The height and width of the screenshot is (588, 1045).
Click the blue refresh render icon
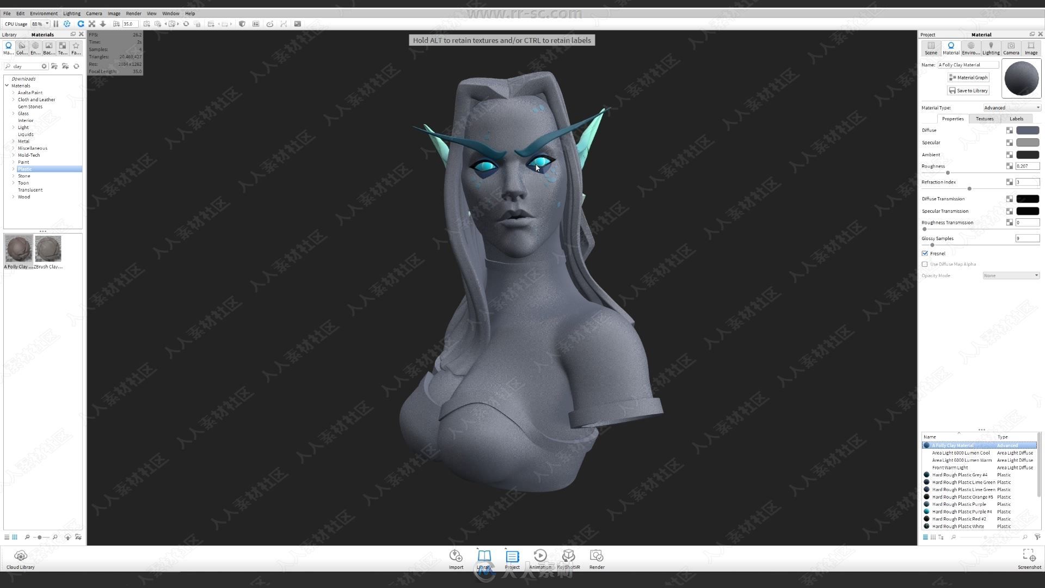tap(81, 24)
